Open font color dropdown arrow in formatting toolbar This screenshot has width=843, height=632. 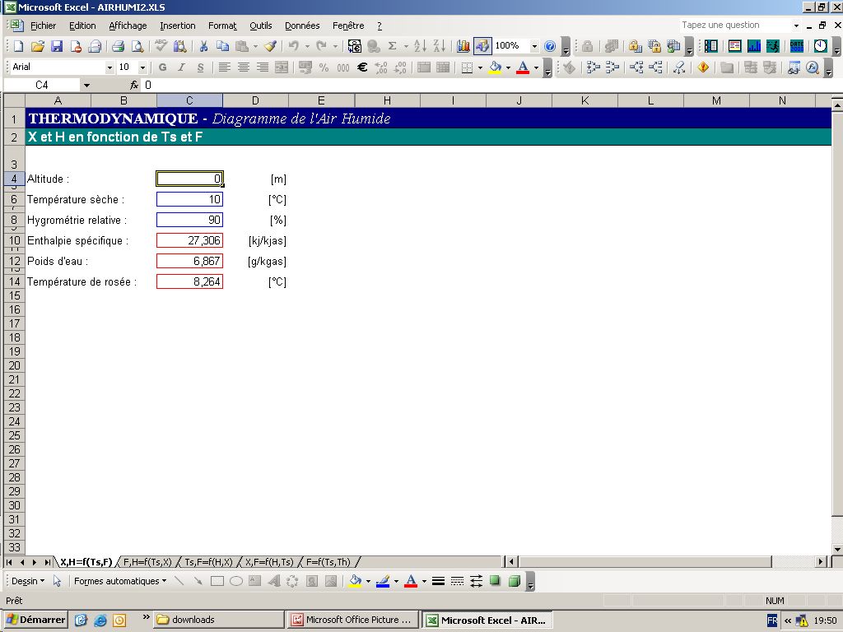pyautogui.click(x=536, y=67)
